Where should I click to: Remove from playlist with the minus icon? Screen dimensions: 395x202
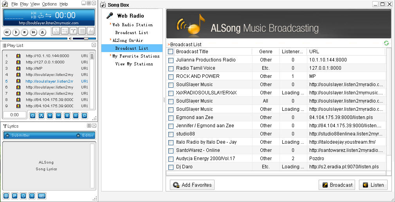(58, 115)
